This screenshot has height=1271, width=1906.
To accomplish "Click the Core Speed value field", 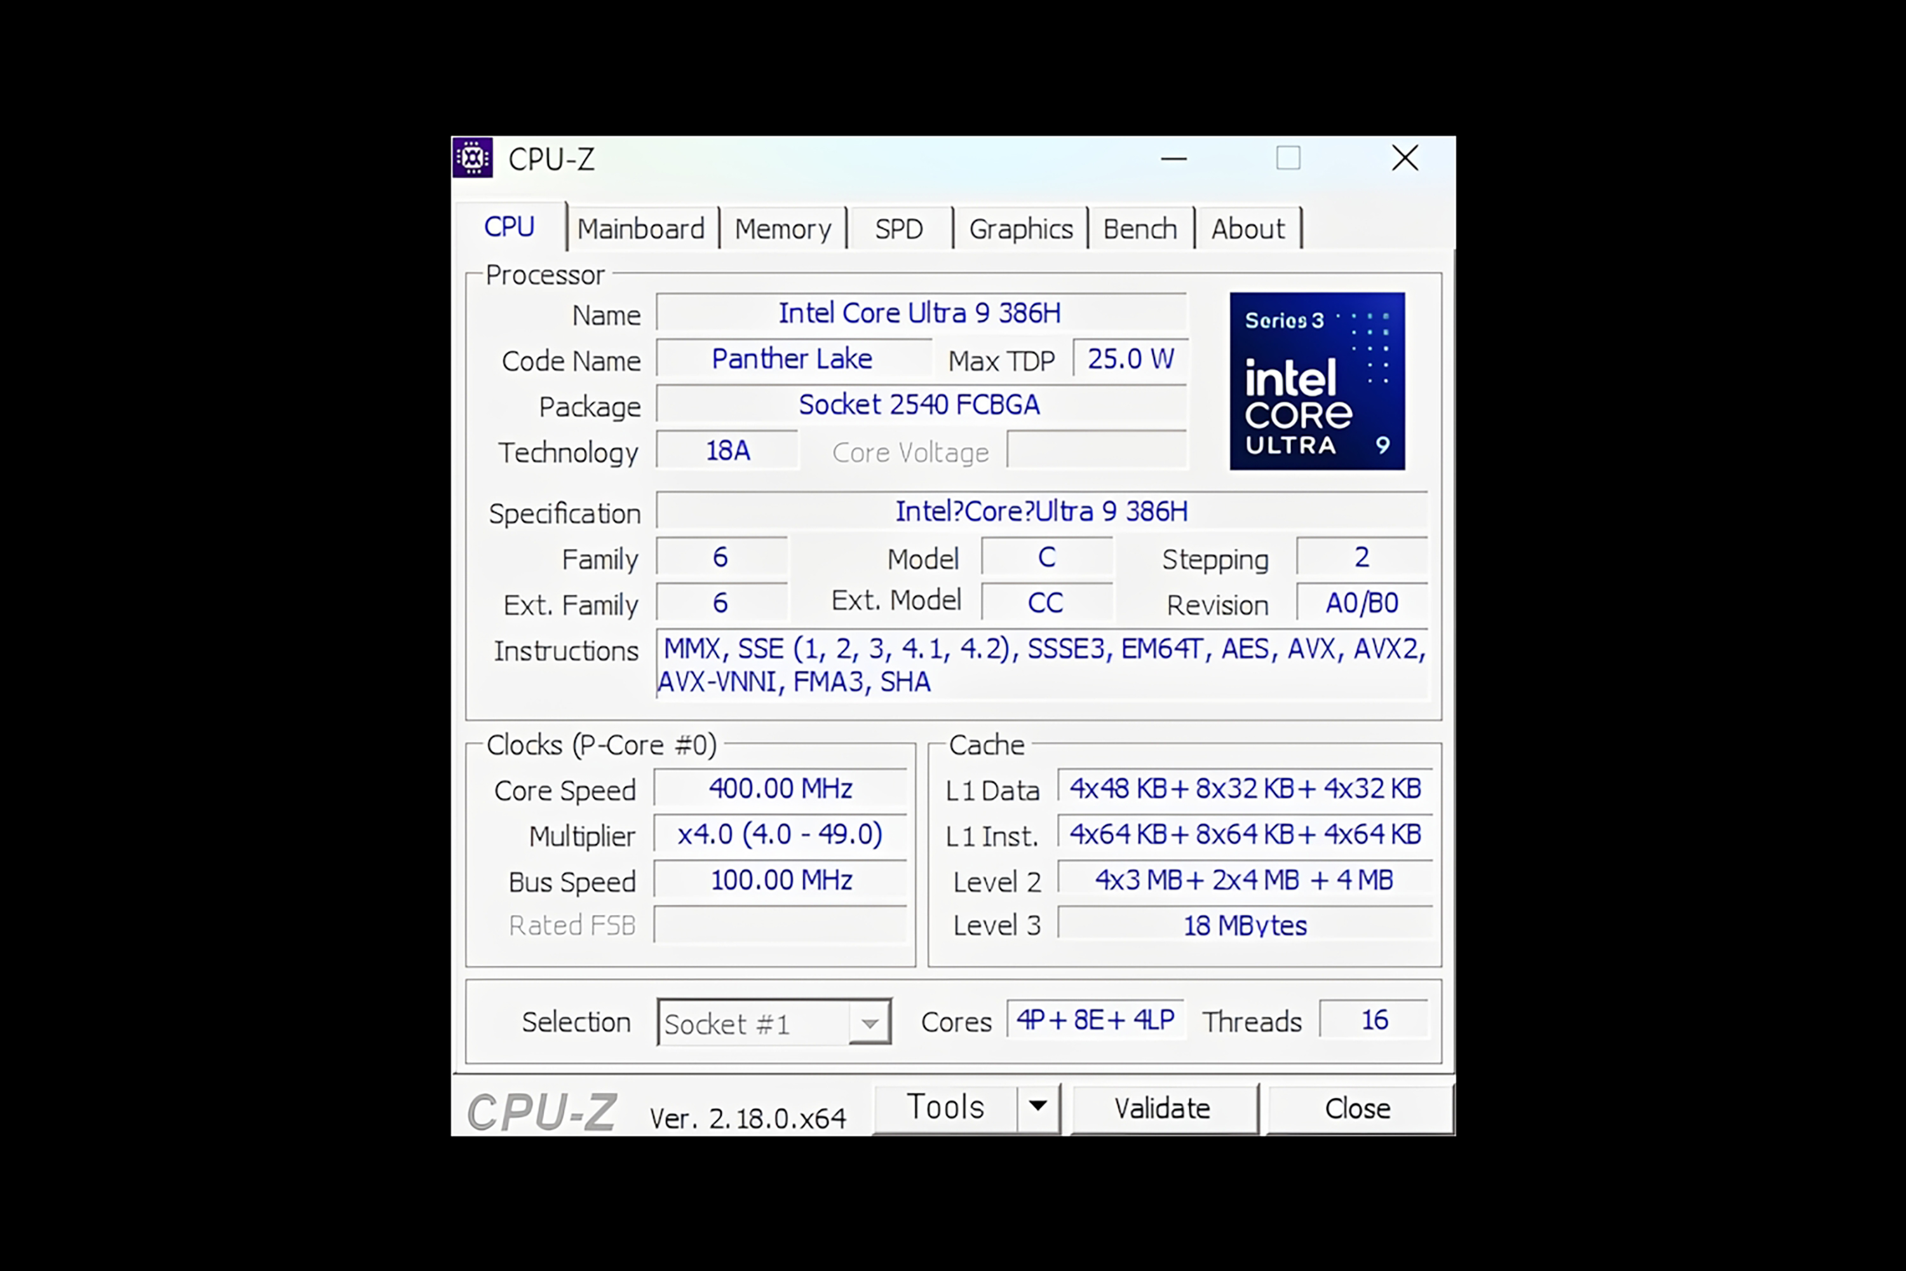I will pos(780,789).
